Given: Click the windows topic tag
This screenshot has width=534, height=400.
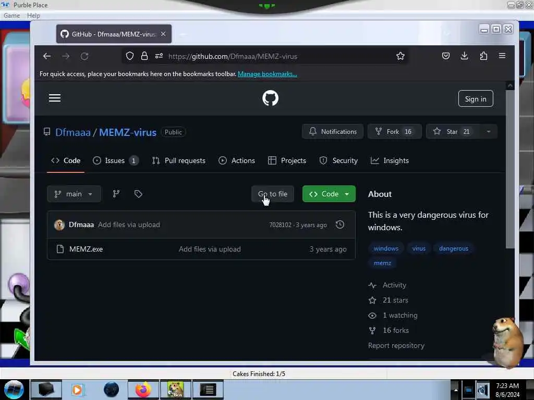Looking at the screenshot, I should [x=386, y=248].
